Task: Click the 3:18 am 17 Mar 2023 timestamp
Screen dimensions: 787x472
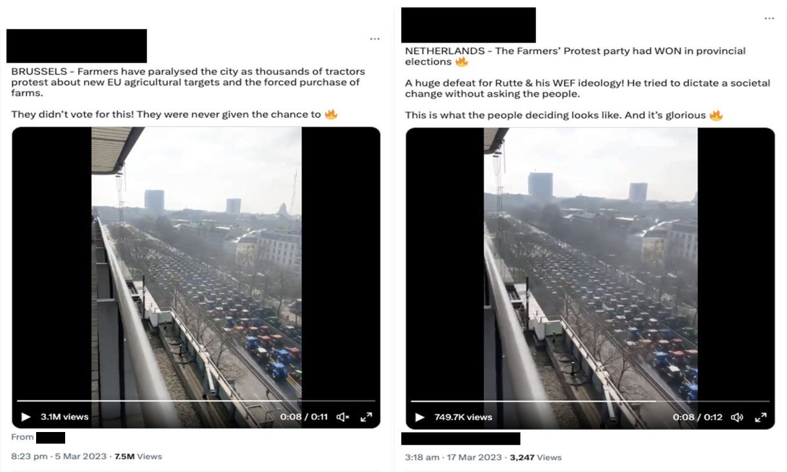Action: 453,457
